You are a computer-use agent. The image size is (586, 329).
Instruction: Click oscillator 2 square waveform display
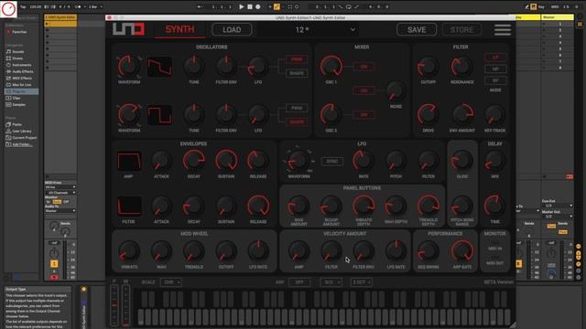[x=159, y=115]
